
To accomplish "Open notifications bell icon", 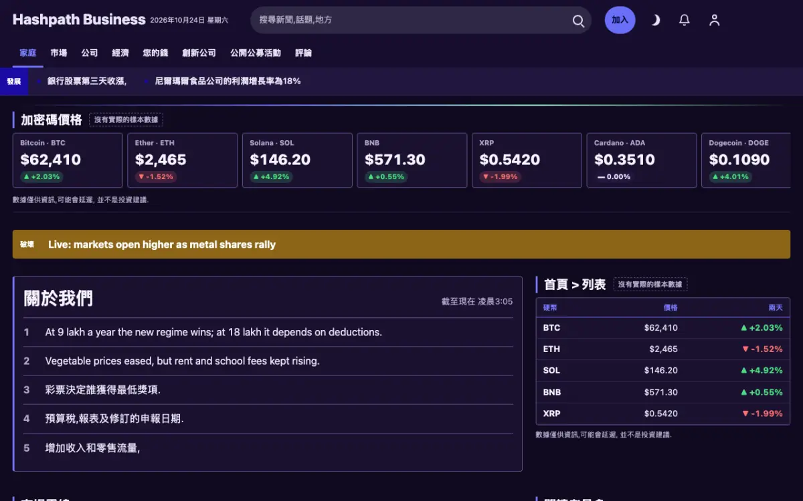I will (x=685, y=20).
